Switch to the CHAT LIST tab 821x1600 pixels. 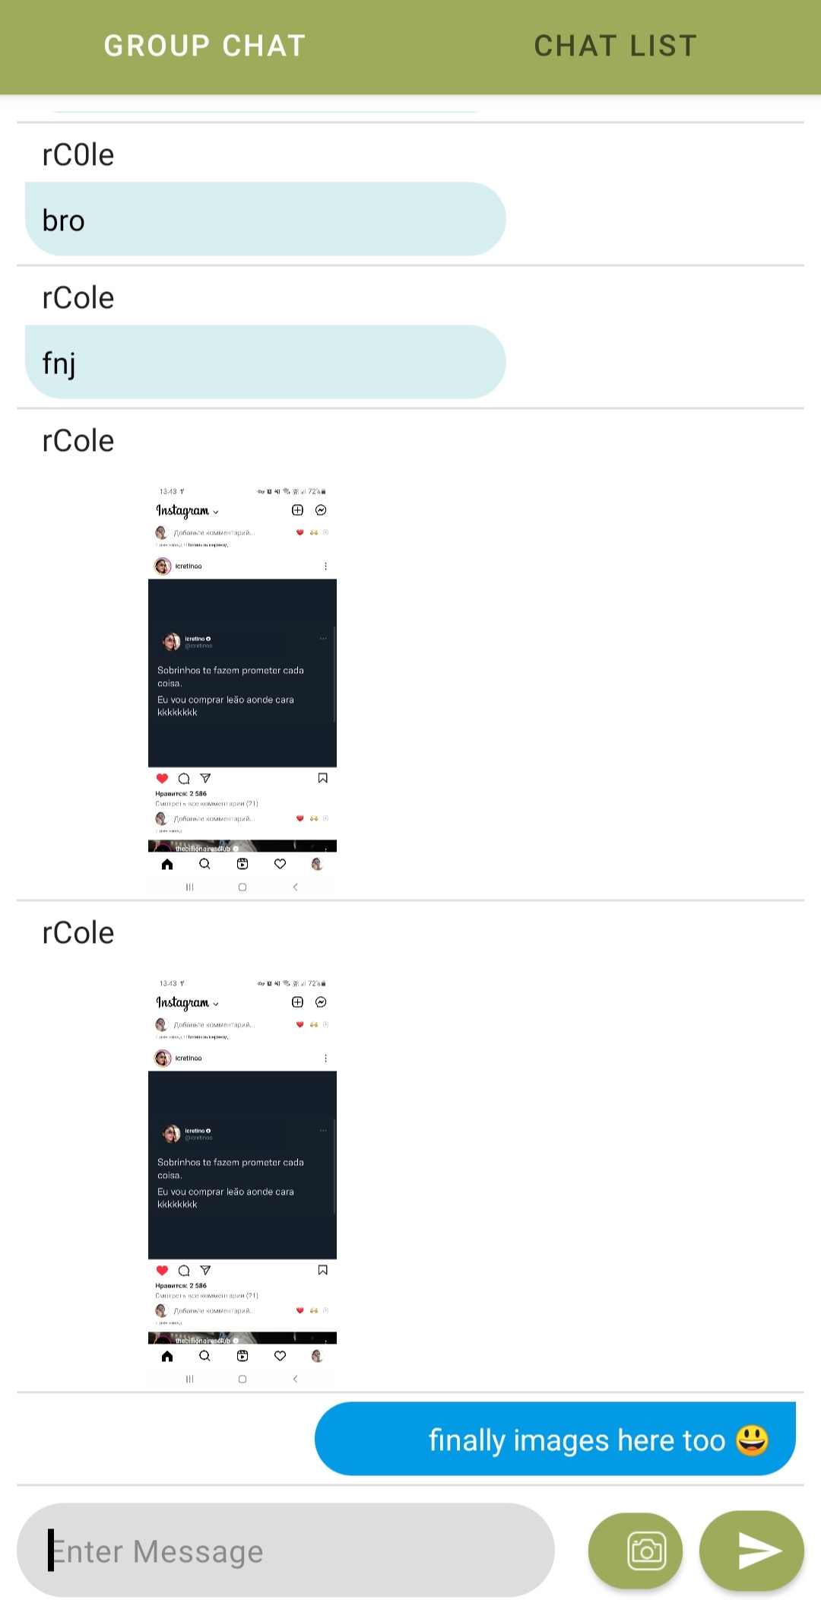616,46
